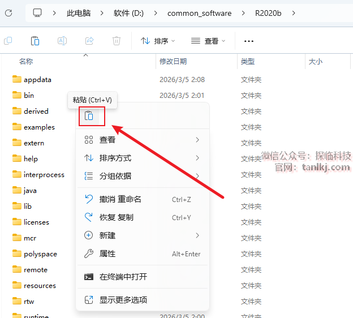Screen dimensions: 353x318
Task: Select the appdata folder name
Action: point(37,80)
